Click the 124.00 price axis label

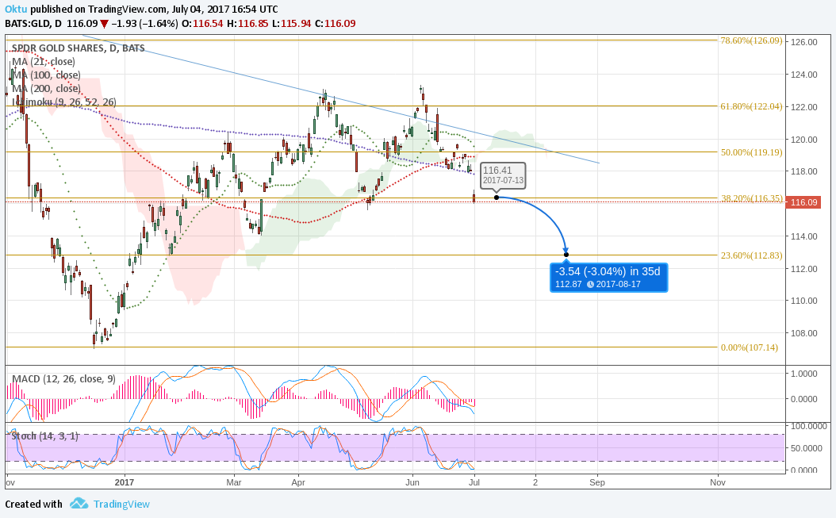pyautogui.click(x=804, y=75)
